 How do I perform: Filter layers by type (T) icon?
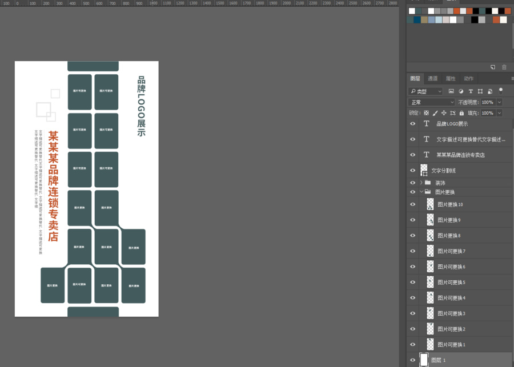[471, 91]
